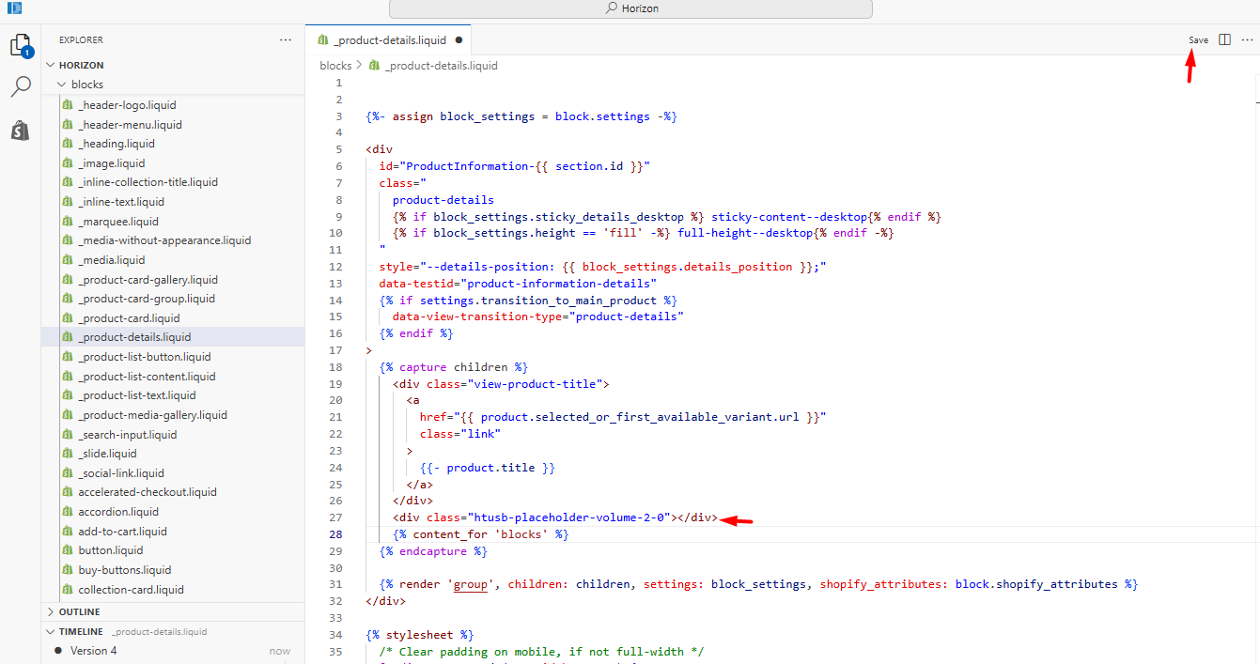Image resolution: width=1260 pixels, height=664 pixels.
Task: Open _inline-text.liquid file
Action: (x=121, y=202)
